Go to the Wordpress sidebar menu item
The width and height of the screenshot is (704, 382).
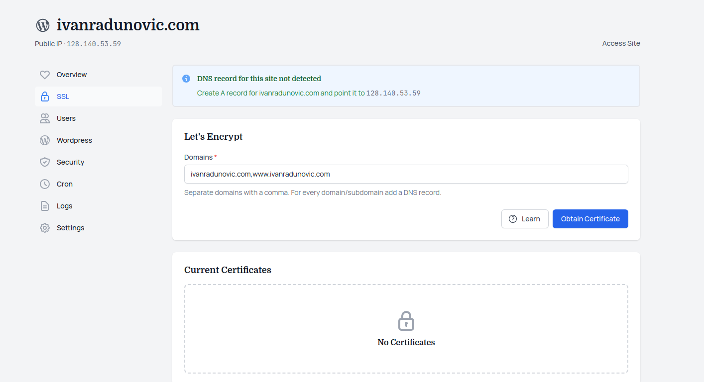[74, 140]
